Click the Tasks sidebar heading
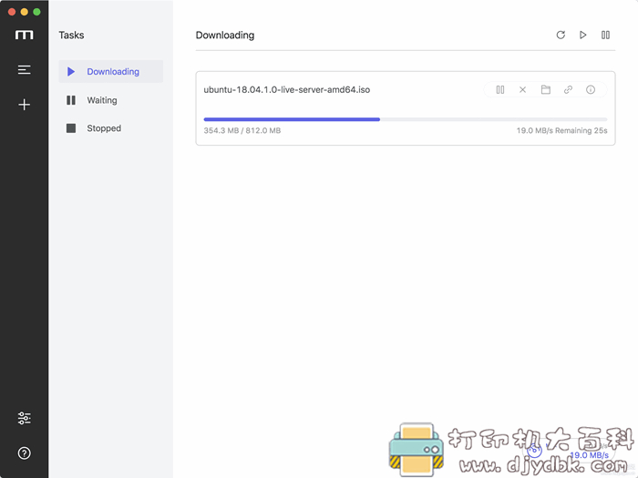This screenshot has height=478, width=638. (x=71, y=36)
